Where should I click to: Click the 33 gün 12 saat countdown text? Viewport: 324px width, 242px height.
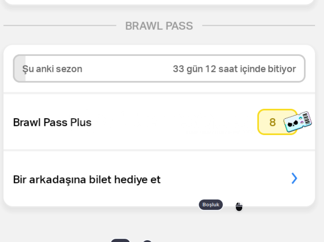click(x=235, y=69)
